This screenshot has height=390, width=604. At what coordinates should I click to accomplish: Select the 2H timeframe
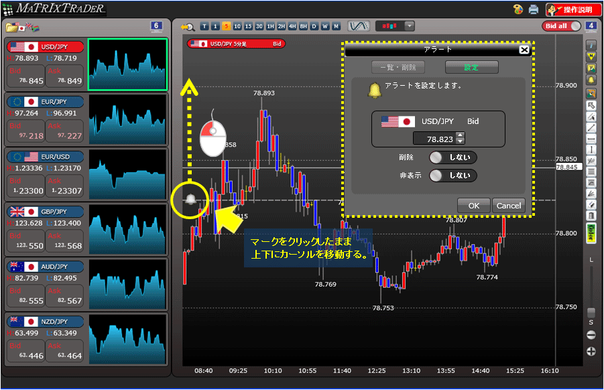282,26
